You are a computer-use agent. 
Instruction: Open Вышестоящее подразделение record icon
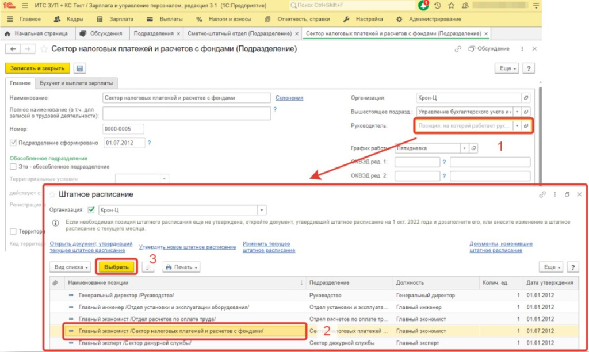pos(526,112)
